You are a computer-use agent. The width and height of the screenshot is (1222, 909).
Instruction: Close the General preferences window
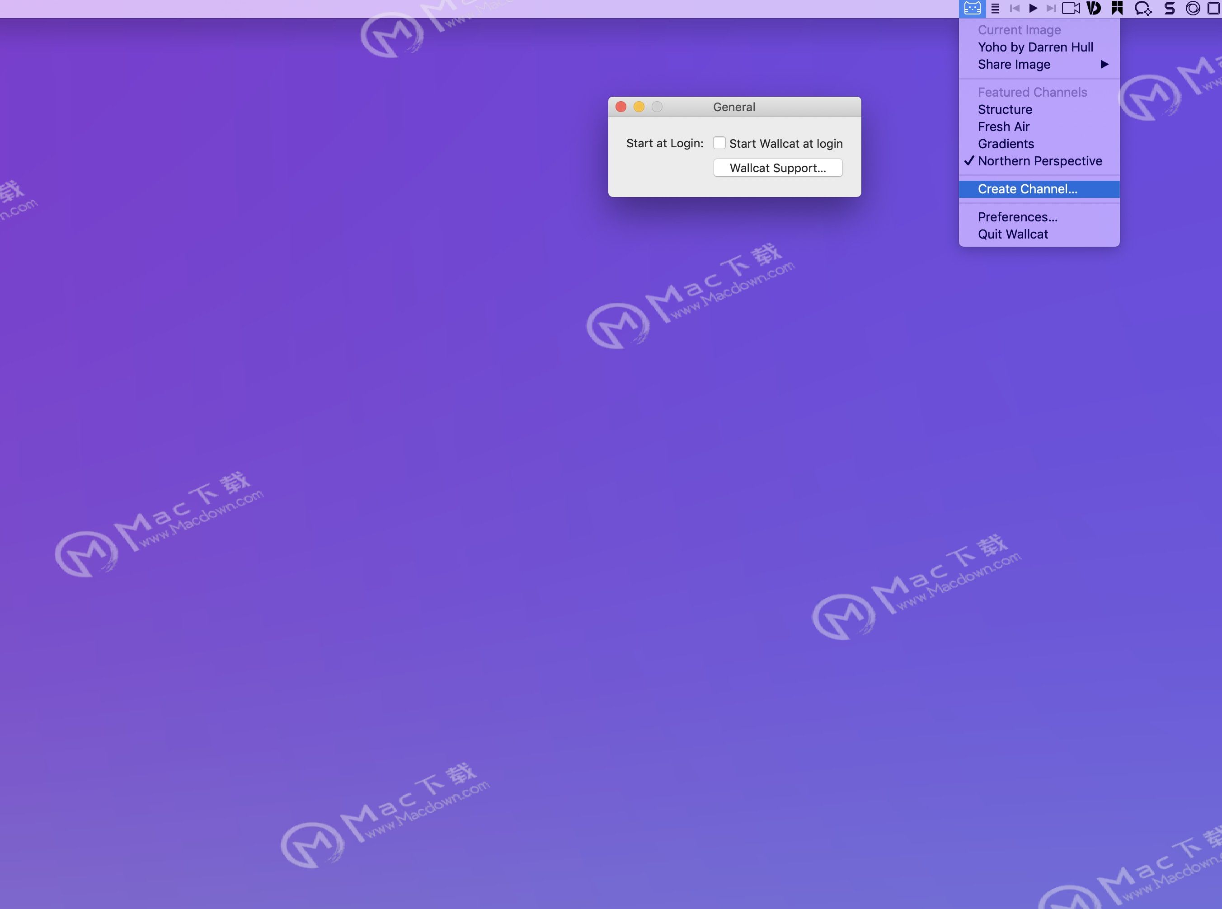click(621, 107)
